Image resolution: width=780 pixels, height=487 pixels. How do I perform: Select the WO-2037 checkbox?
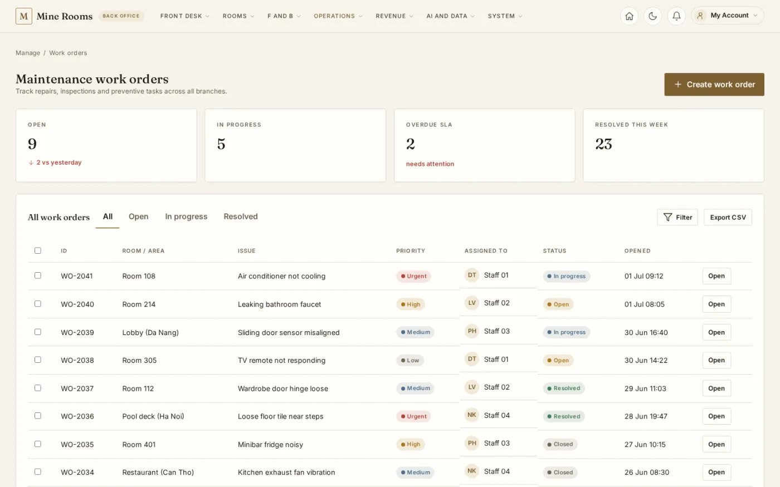38,387
